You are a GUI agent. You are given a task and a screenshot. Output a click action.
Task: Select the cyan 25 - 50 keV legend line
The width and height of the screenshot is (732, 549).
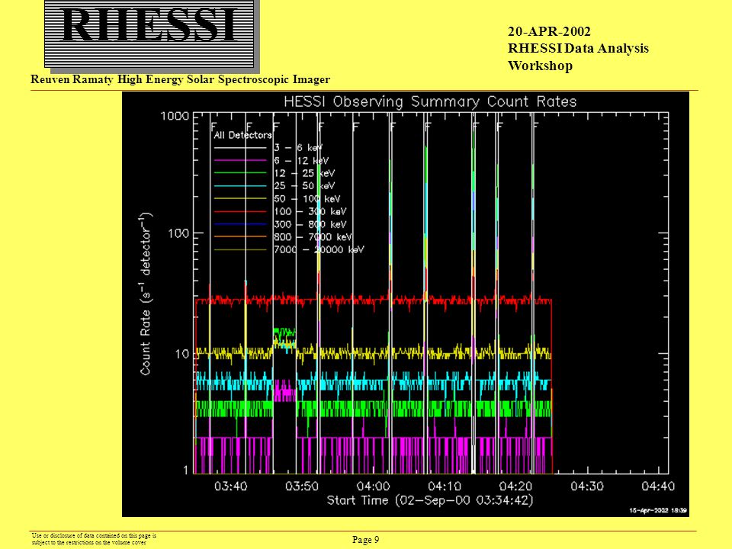[240, 186]
